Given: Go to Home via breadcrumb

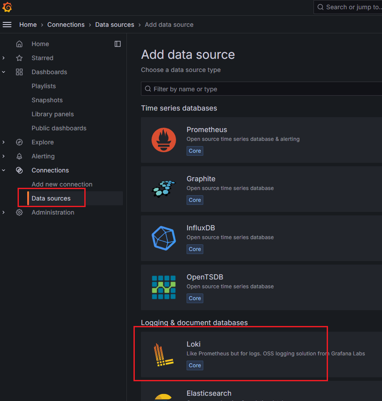Looking at the screenshot, I should [28, 25].
